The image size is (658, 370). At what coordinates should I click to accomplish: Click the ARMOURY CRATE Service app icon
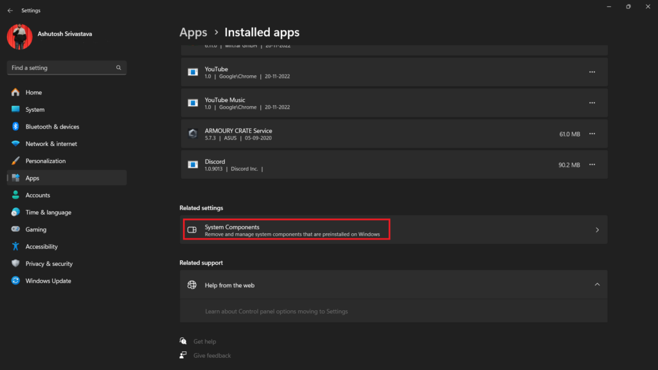[x=192, y=134]
